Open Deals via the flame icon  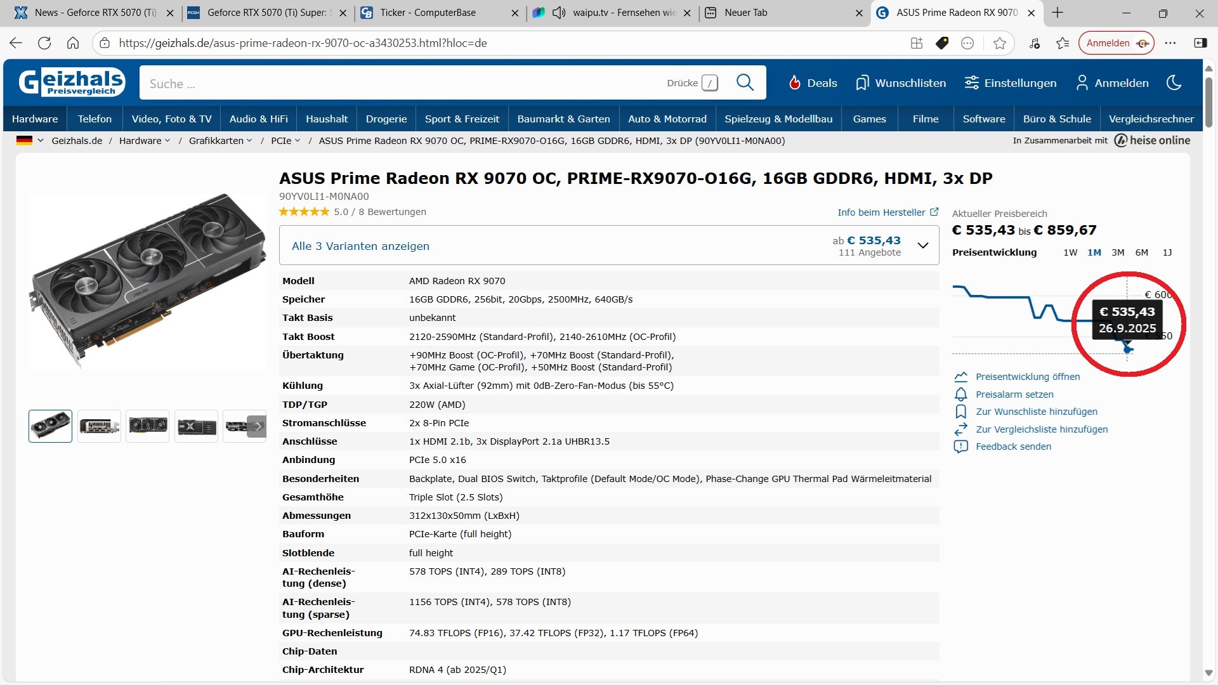click(x=795, y=83)
